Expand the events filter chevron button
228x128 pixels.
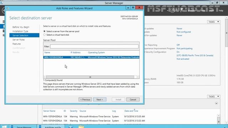pyautogui.click(x=216, y=103)
